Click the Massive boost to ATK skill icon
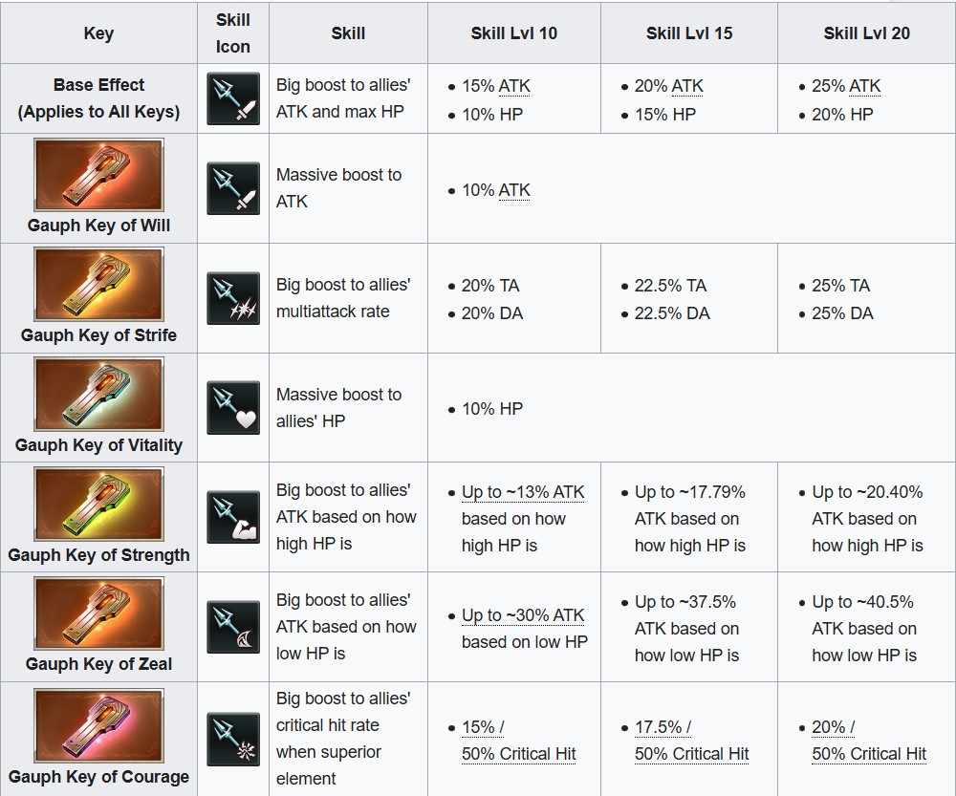This screenshot has width=956, height=796. click(x=233, y=188)
